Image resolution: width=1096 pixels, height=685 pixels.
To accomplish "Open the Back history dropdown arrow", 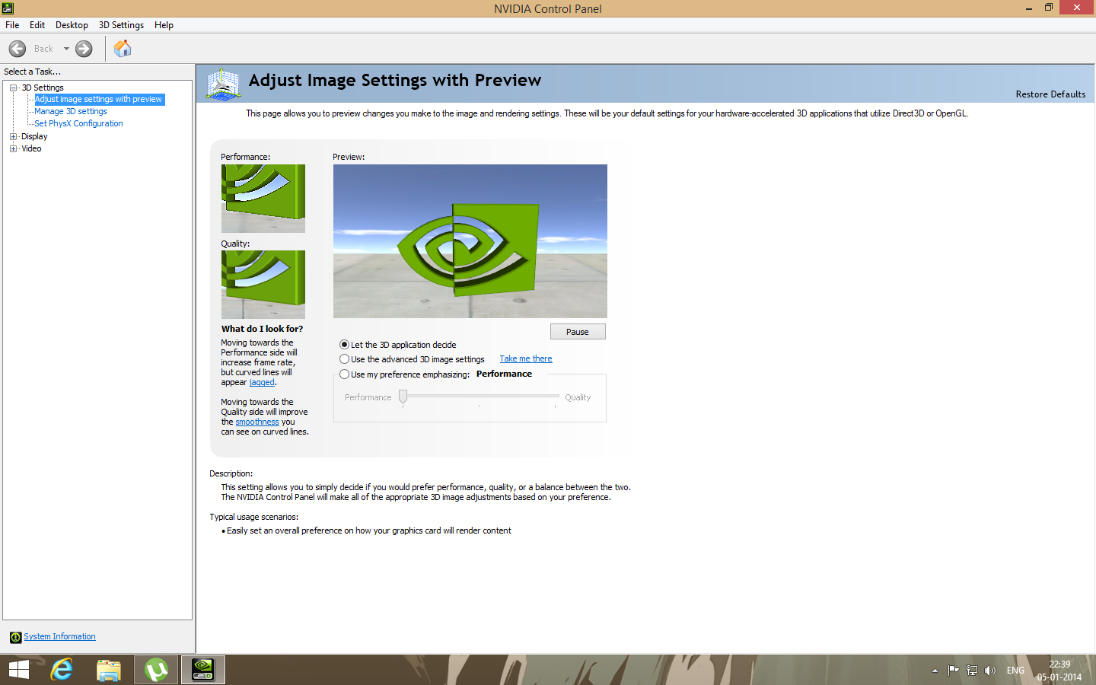I will pyautogui.click(x=66, y=49).
